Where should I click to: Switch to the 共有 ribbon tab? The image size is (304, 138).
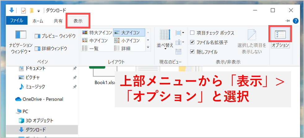(58, 21)
